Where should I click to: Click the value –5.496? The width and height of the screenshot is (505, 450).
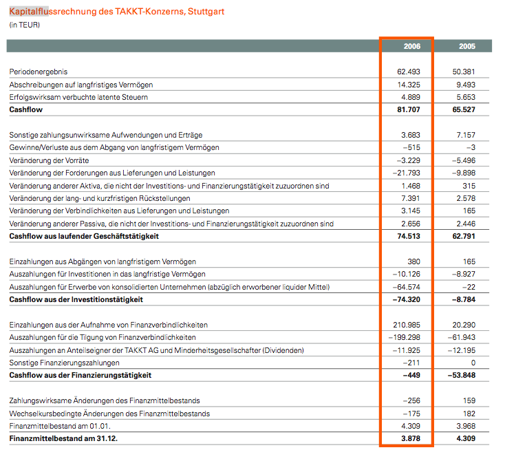coord(464,160)
